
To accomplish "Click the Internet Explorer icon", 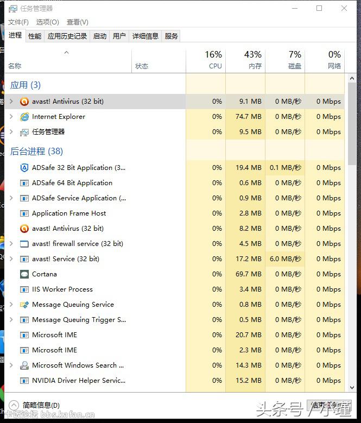I will coord(24,117).
